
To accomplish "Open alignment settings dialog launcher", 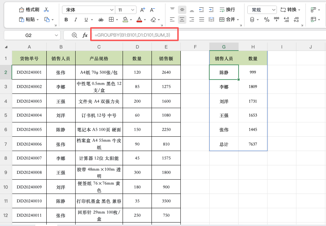I will [241, 25].
